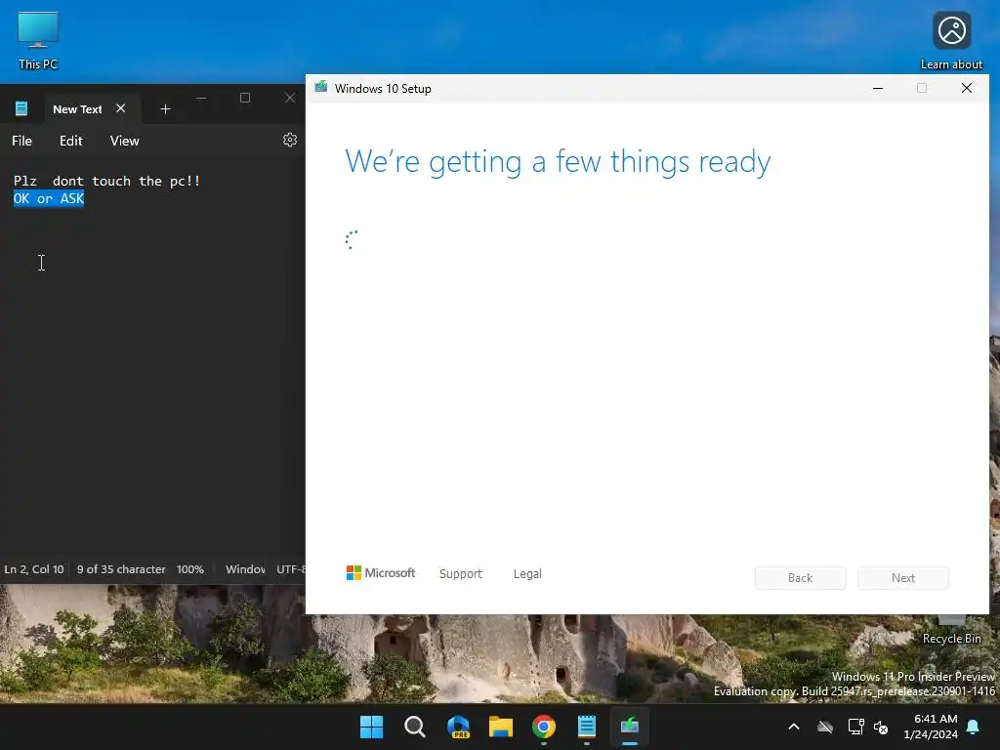The height and width of the screenshot is (750, 1000).
Task: Click the OneDrive cloud tray icon
Action: (825, 727)
